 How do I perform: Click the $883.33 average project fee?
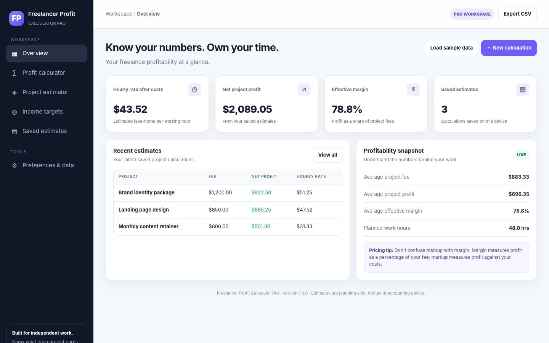[x=518, y=177]
